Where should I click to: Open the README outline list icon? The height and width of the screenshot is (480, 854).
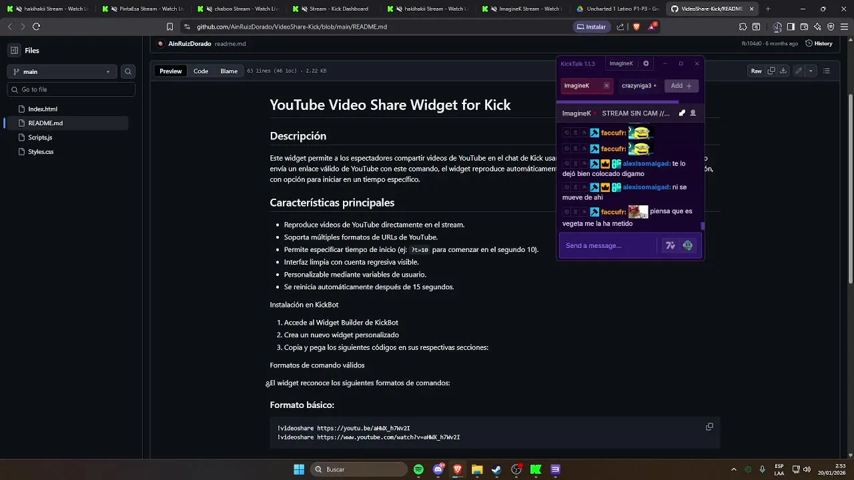coord(826,71)
